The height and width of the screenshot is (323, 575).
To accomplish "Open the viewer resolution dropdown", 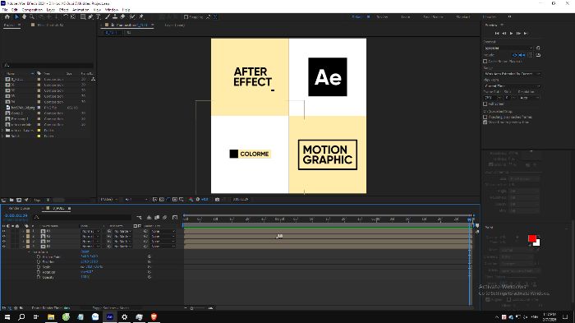I will click(136, 199).
